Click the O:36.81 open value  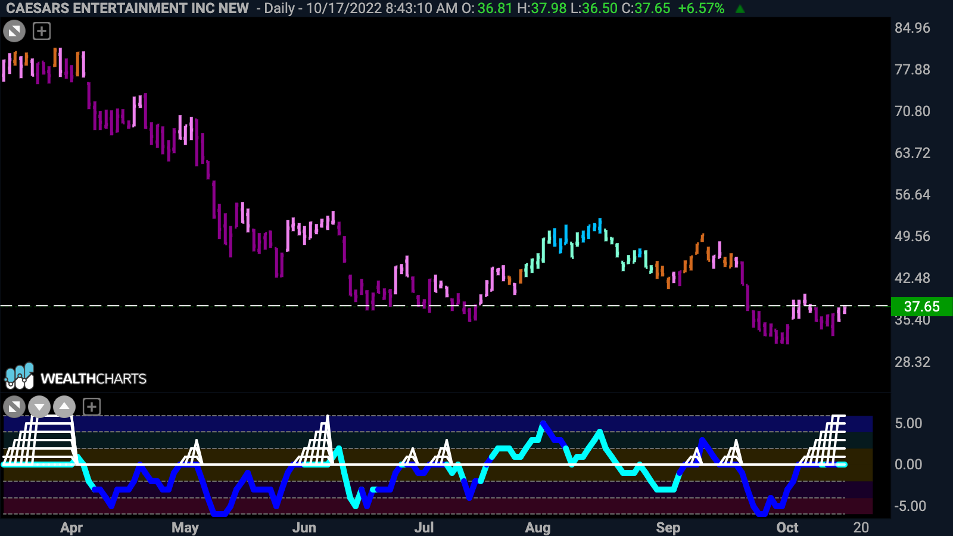[x=487, y=8]
